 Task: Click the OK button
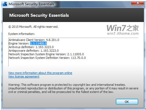[127, 102]
